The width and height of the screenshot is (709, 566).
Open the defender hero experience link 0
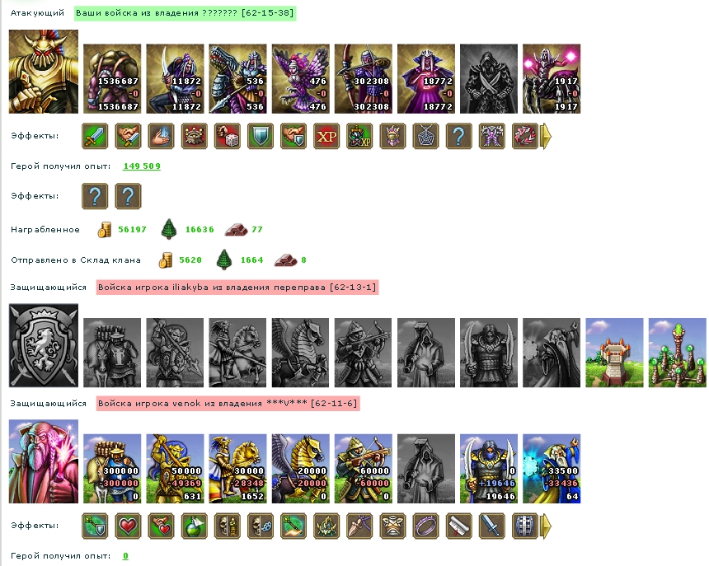coord(125,556)
